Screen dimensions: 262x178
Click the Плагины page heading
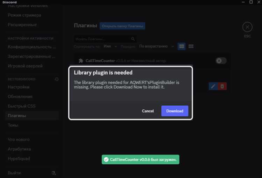pyautogui.click(x=85, y=26)
